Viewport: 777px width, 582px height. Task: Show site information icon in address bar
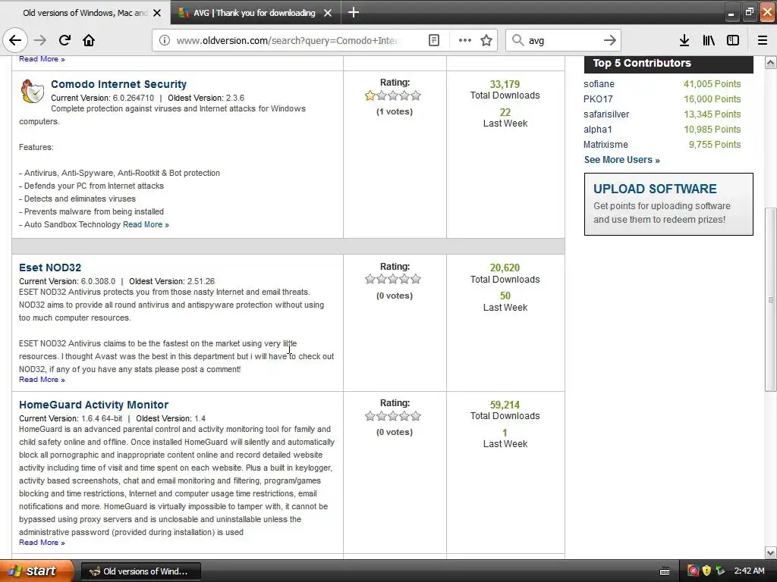coord(165,40)
